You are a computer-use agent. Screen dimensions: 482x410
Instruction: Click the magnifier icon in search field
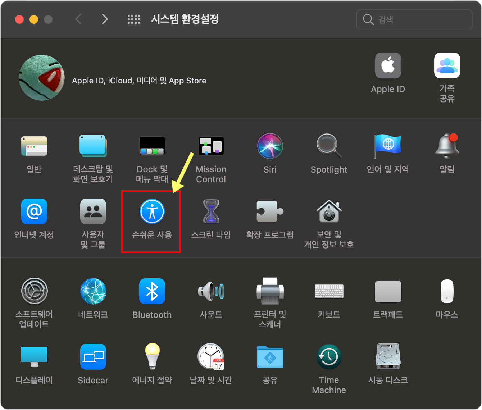click(x=368, y=19)
